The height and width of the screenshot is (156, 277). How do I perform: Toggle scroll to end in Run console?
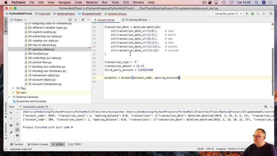click(x=17, y=130)
